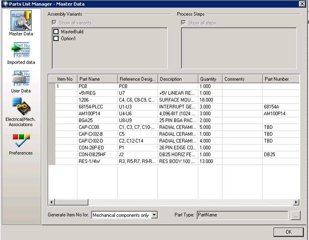Click the Parts List Manager title bar icon
This screenshot has width=309, height=240.
pyautogui.click(x=5, y=4)
